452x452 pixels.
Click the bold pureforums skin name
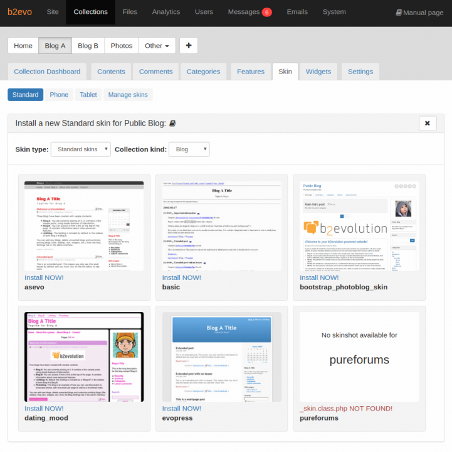[x=319, y=418]
